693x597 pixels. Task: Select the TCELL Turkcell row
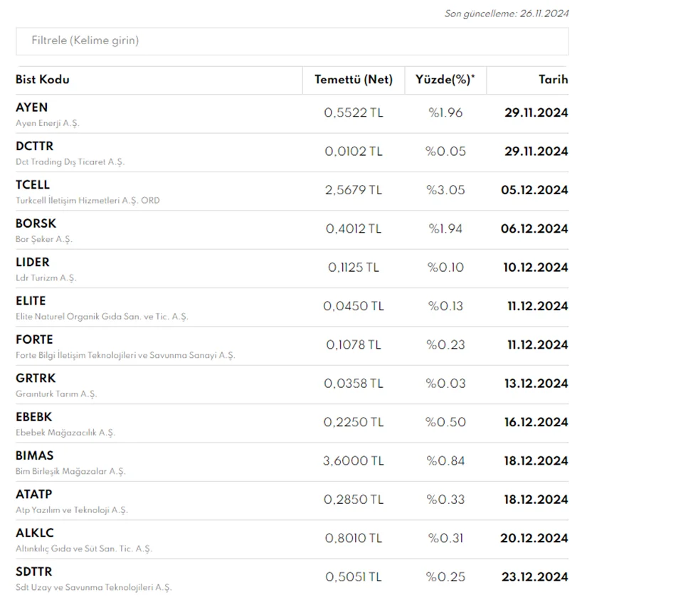click(33, 185)
